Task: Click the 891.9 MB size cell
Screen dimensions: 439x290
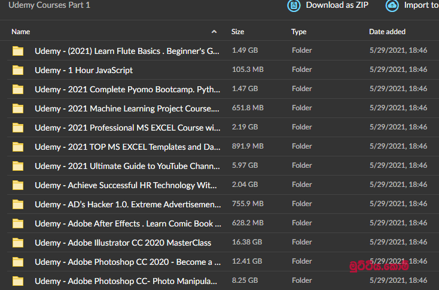Action: click(x=248, y=146)
